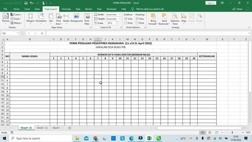Click the Bring Forward icon
This screenshot has height=142, width=252.
pos(153,16)
